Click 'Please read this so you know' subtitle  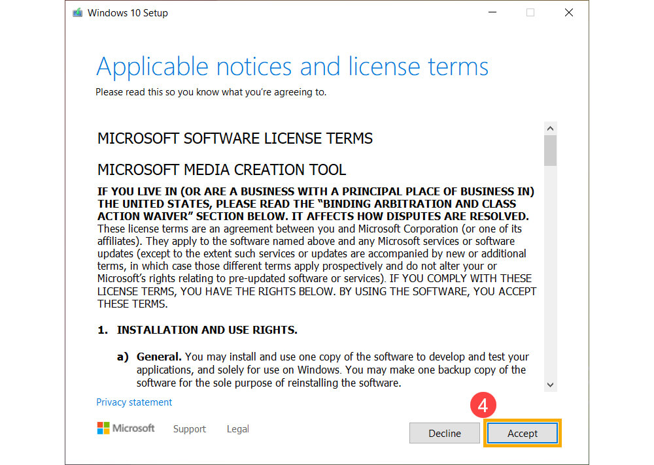pyautogui.click(x=211, y=92)
